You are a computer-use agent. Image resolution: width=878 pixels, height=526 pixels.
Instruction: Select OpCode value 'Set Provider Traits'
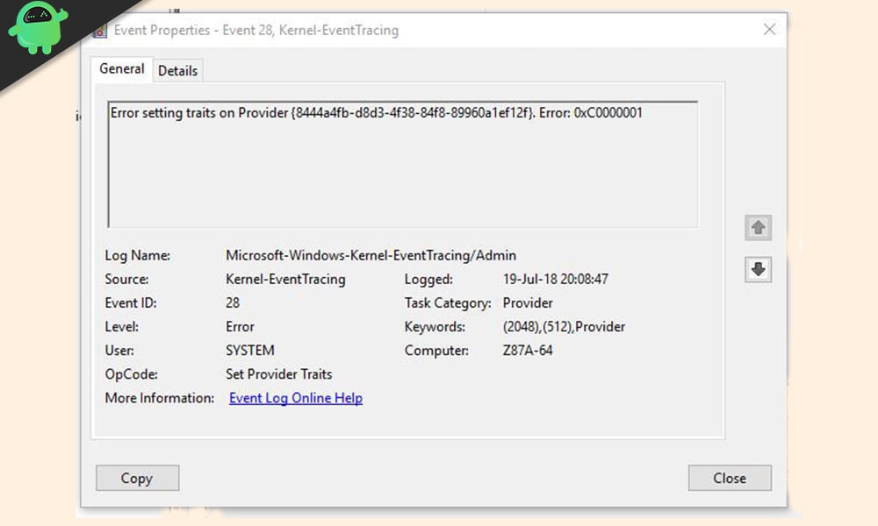pos(279,374)
